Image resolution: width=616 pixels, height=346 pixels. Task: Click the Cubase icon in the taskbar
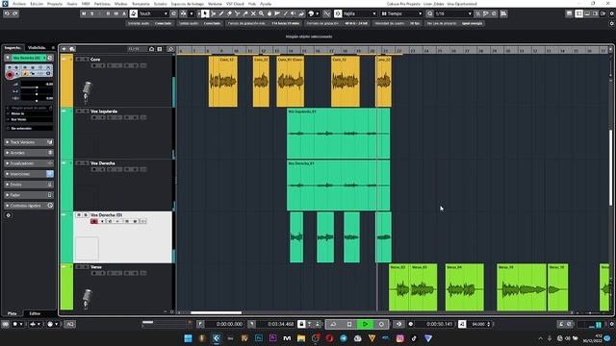217,338
